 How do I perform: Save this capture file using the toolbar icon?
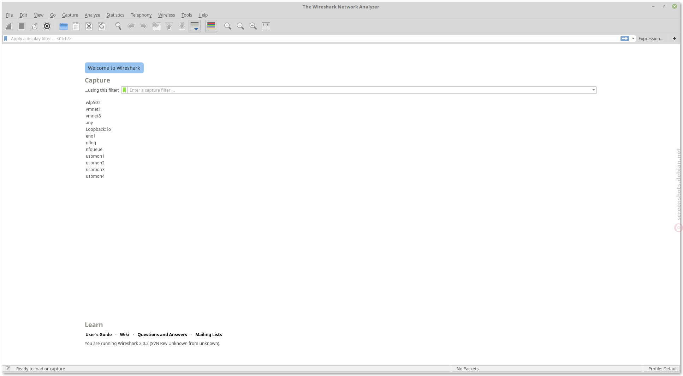pos(76,26)
